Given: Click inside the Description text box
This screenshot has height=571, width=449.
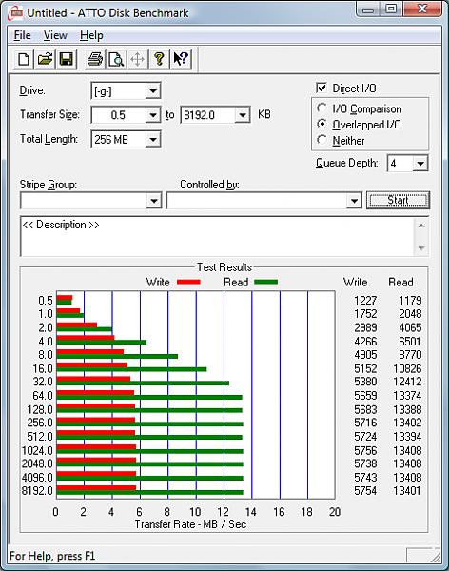Looking at the screenshot, I should [x=218, y=237].
